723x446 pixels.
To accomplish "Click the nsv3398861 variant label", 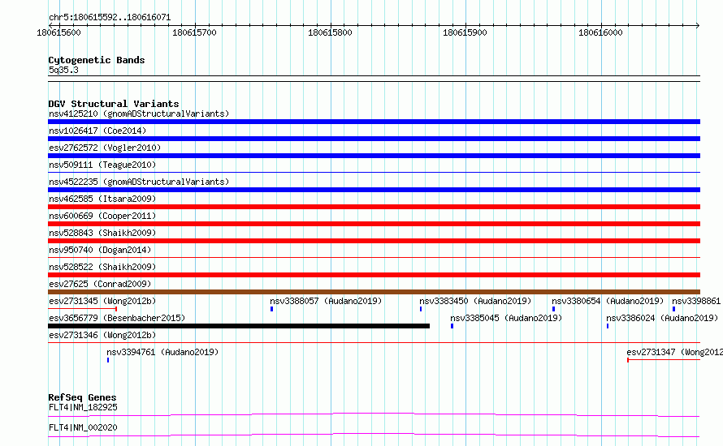I will point(696,301).
